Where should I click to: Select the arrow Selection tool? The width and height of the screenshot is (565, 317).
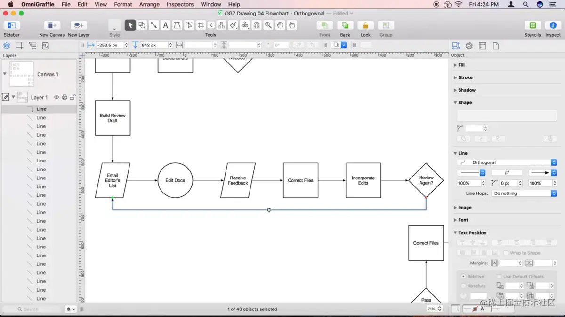click(130, 25)
